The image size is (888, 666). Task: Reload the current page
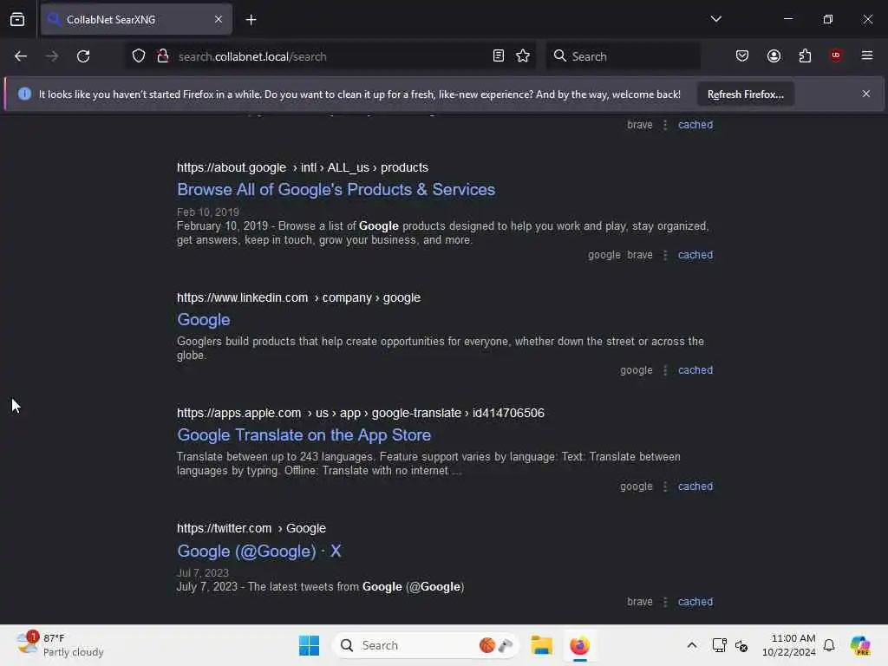tap(83, 56)
